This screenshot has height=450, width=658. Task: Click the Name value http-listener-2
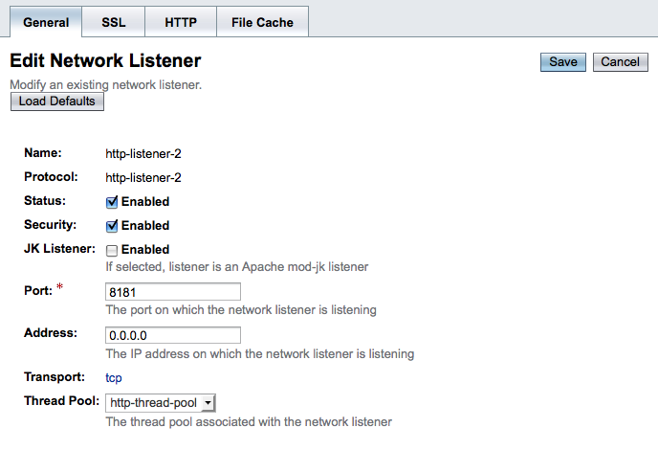pos(143,153)
